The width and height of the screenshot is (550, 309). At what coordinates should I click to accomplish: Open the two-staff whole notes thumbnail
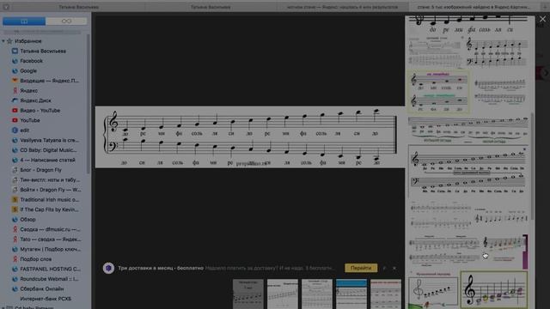pos(467,172)
